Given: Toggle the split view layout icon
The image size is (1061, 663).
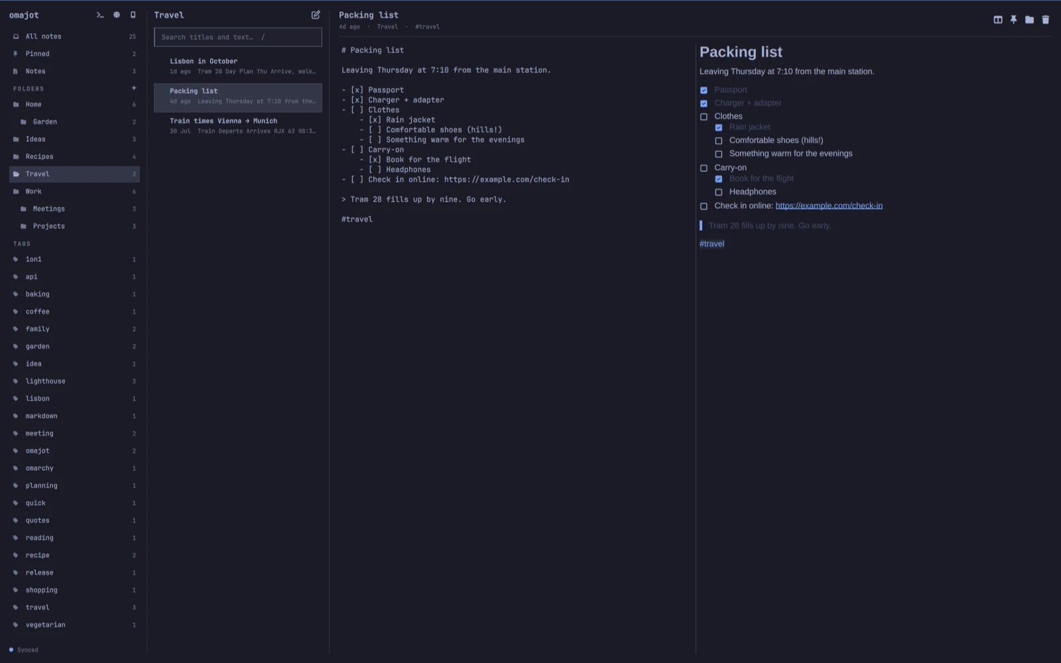Looking at the screenshot, I should tap(997, 20).
